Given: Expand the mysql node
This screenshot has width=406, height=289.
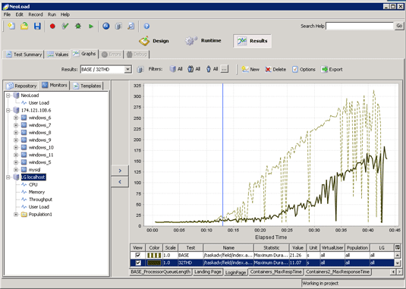Looking at the screenshot, I should coord(16,170).
